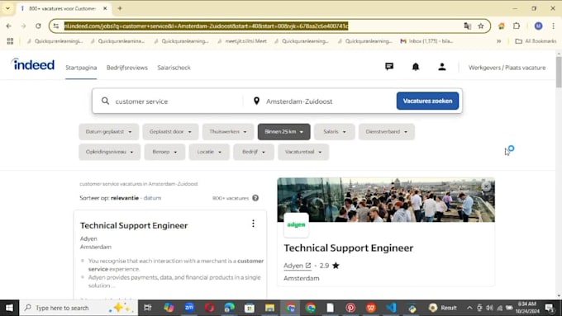
Task: Open the tab search dropdown arrow
Action: 7,8
